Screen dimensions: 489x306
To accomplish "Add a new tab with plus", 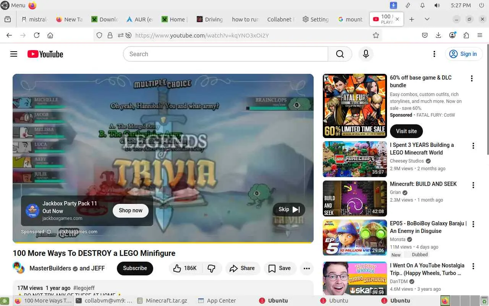I will (411, 19).
